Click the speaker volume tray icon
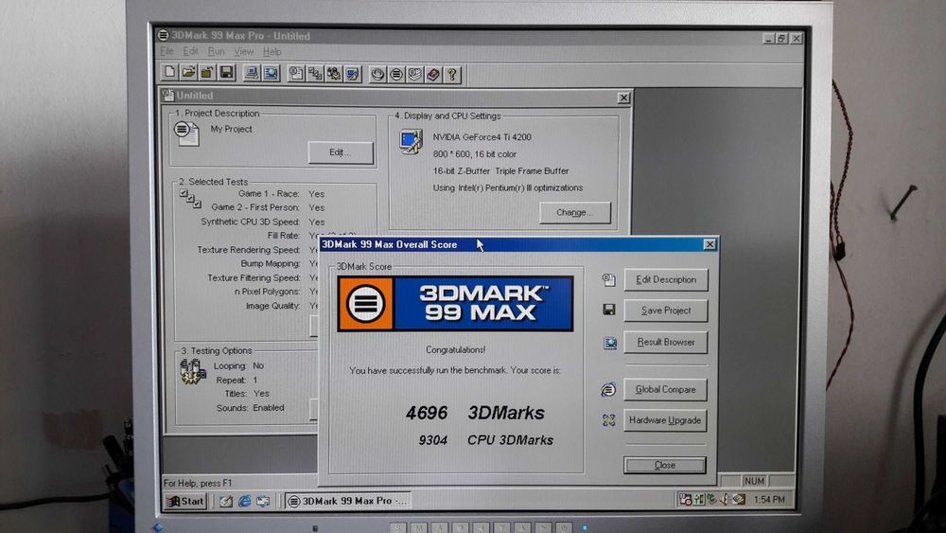 (726, 499)
